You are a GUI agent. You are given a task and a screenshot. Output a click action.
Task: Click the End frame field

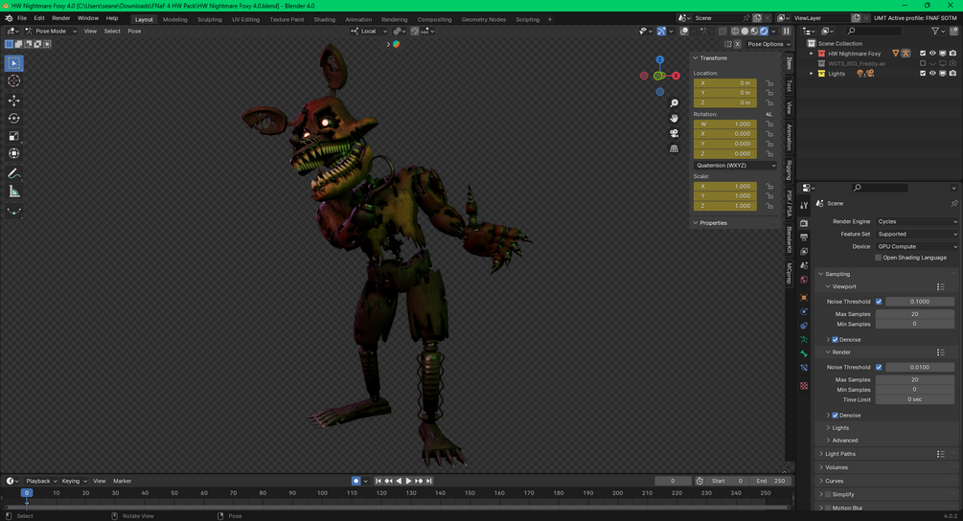pyautogui.click(x=771, y=481)
